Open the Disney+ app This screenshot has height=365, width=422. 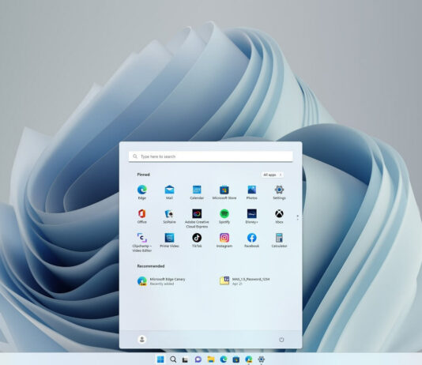pyautogui.click(x=251, y=216)
